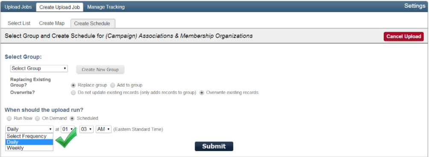The height and width of the screenshot is (157, 429).
Task: Choose the Add to group option
Action: (112, 85)
